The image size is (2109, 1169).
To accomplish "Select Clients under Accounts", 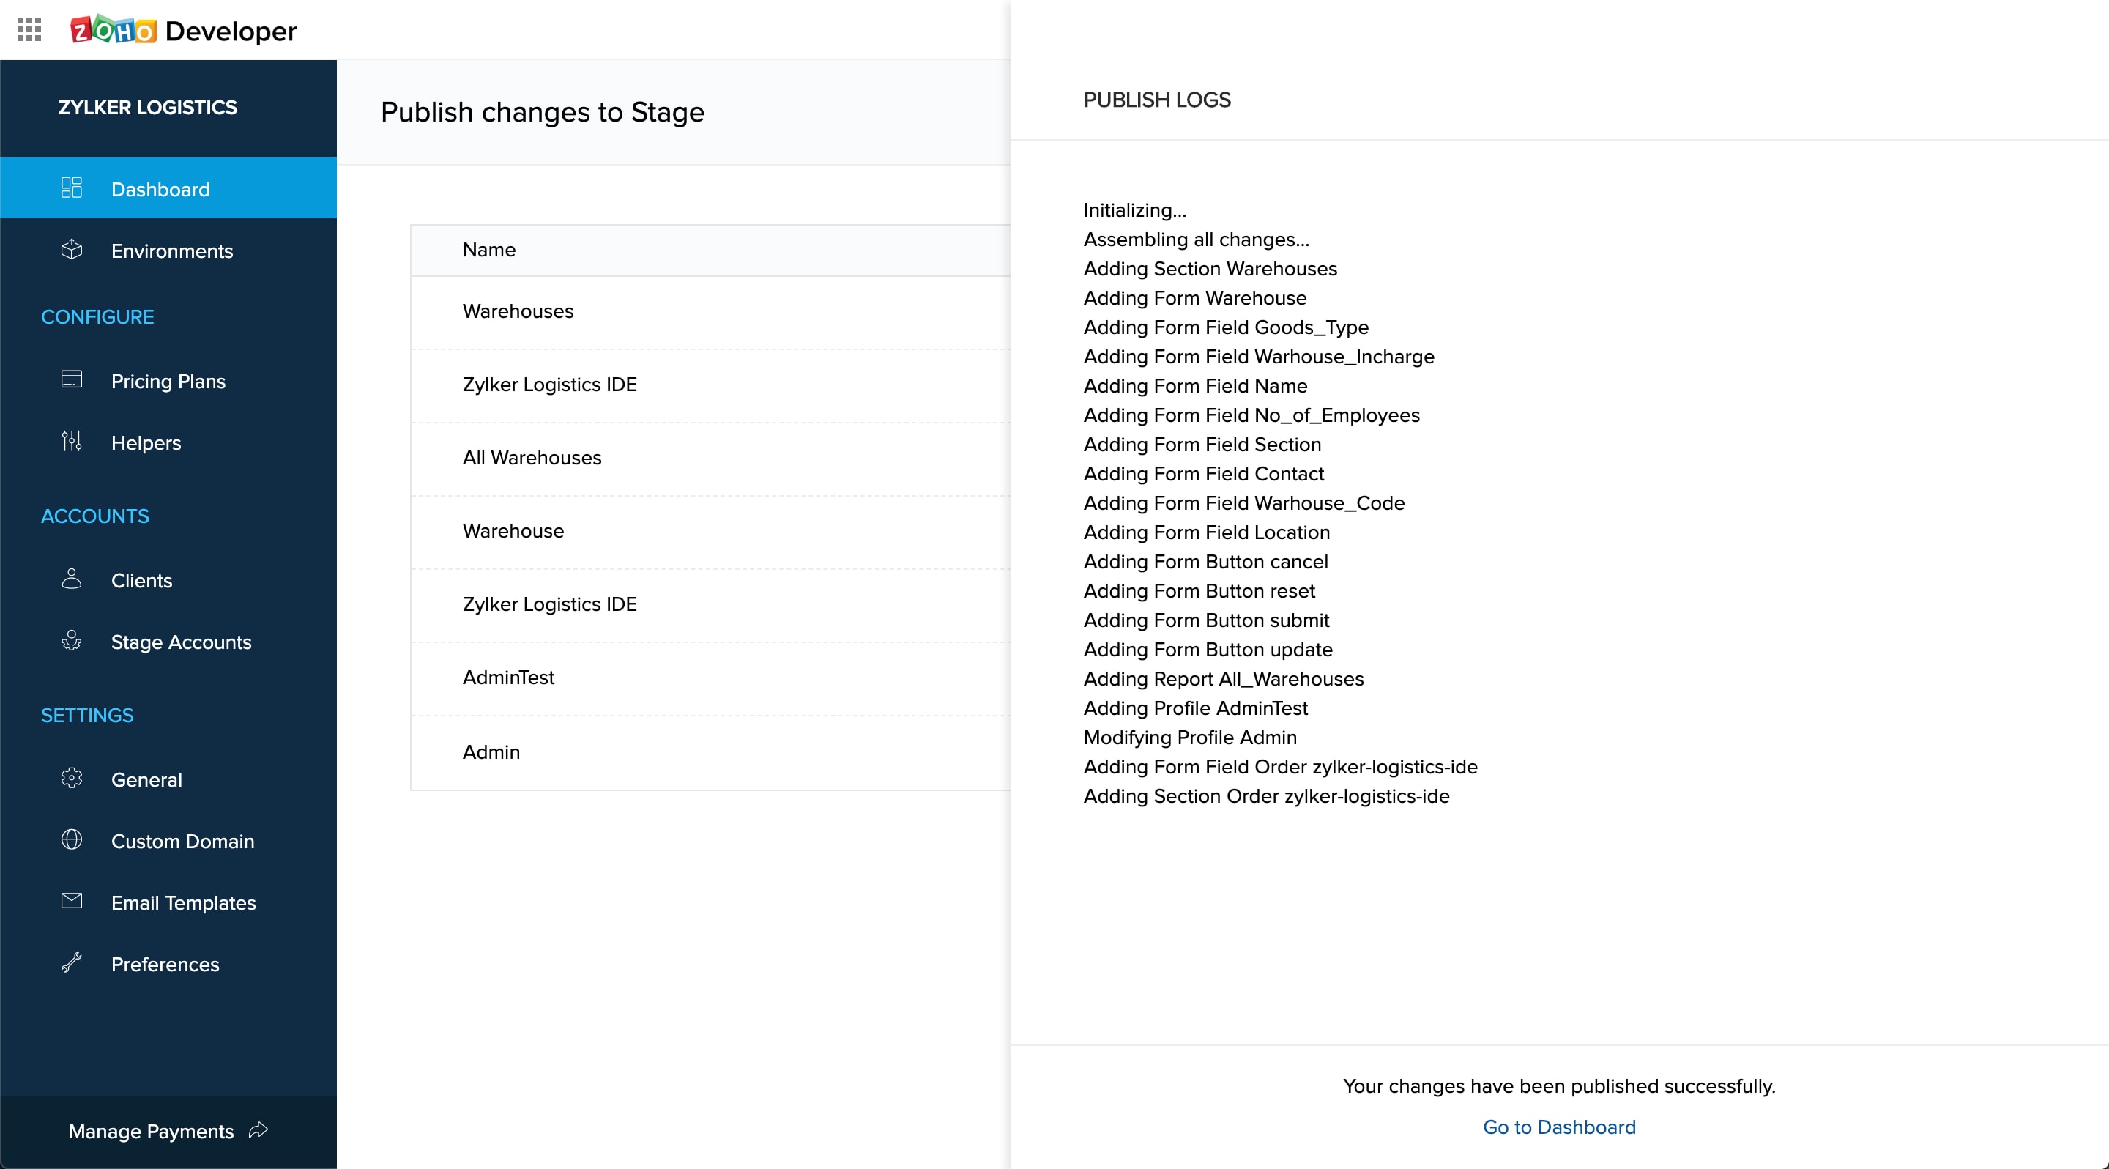I will [168, 579].
